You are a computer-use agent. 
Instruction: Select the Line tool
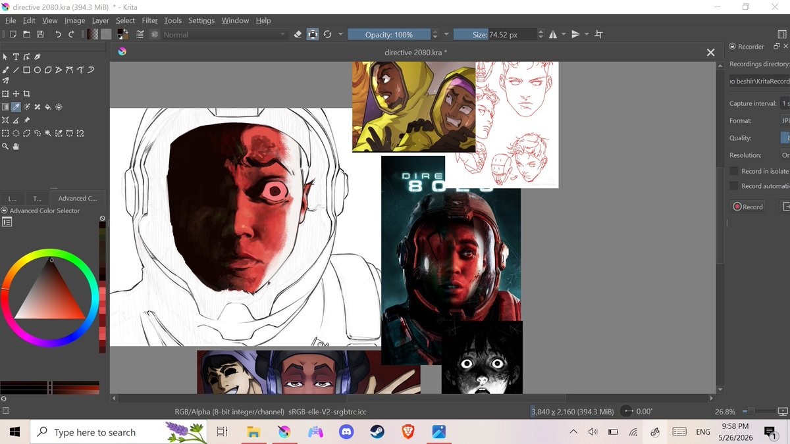(x=16, y=70)
